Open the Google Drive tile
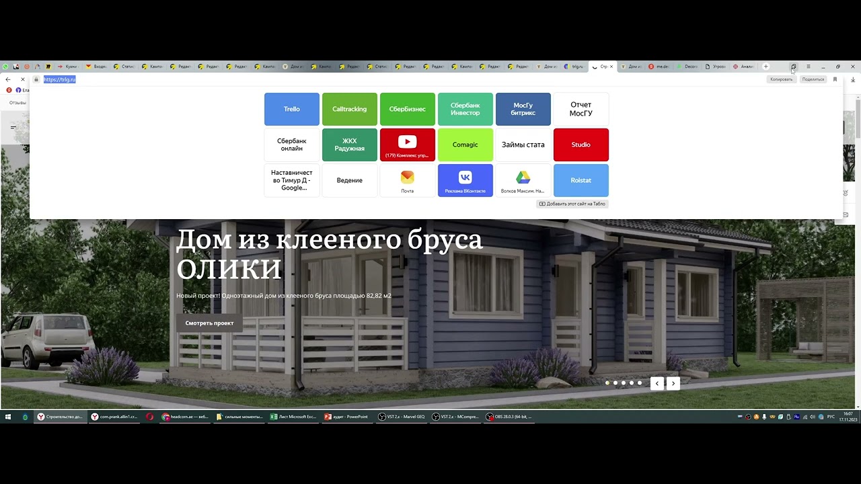The height and width of the screenshot is (484, 861). click(x=523, y=180)
